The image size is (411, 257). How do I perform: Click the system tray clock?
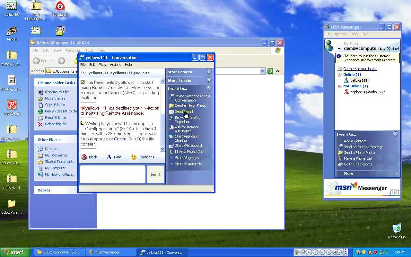tap(399, 253)
